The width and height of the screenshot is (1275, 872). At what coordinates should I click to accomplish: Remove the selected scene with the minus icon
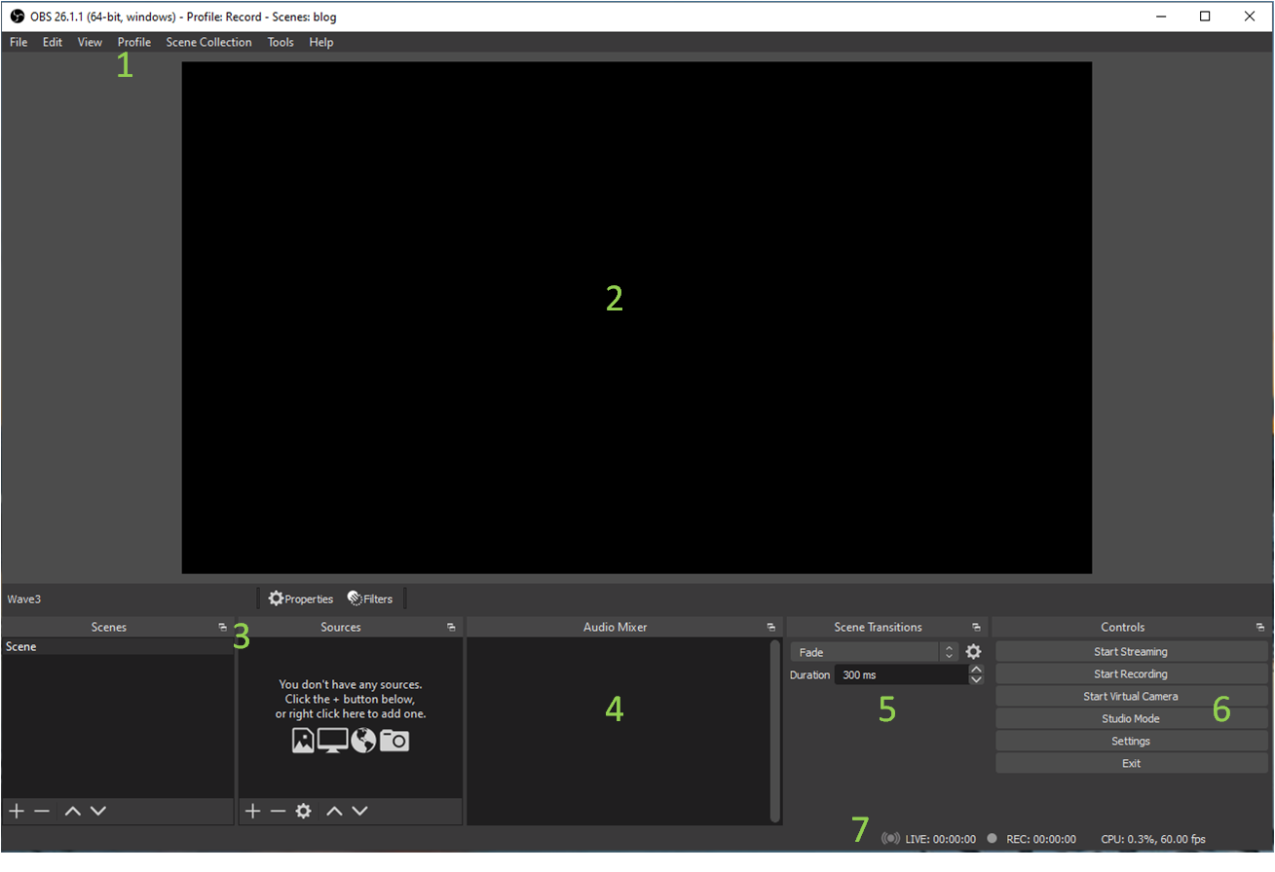[x=41, y=811]
